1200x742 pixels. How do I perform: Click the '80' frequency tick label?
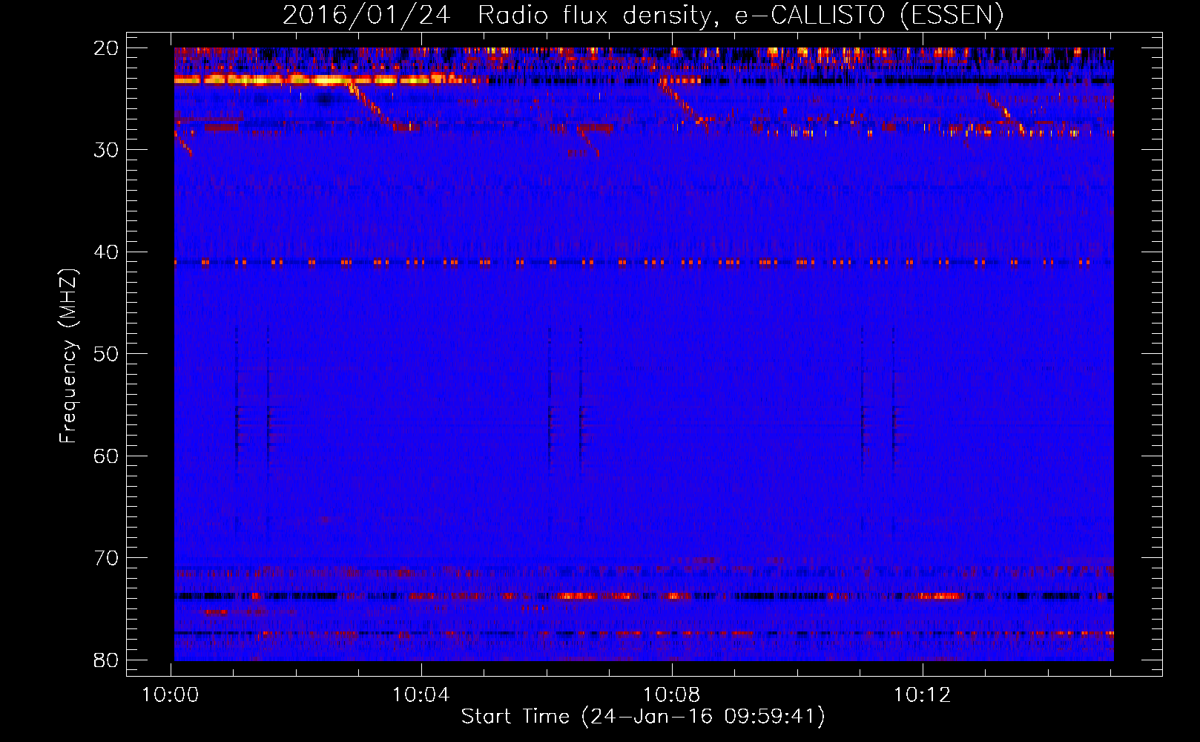[x=107, y=660]
